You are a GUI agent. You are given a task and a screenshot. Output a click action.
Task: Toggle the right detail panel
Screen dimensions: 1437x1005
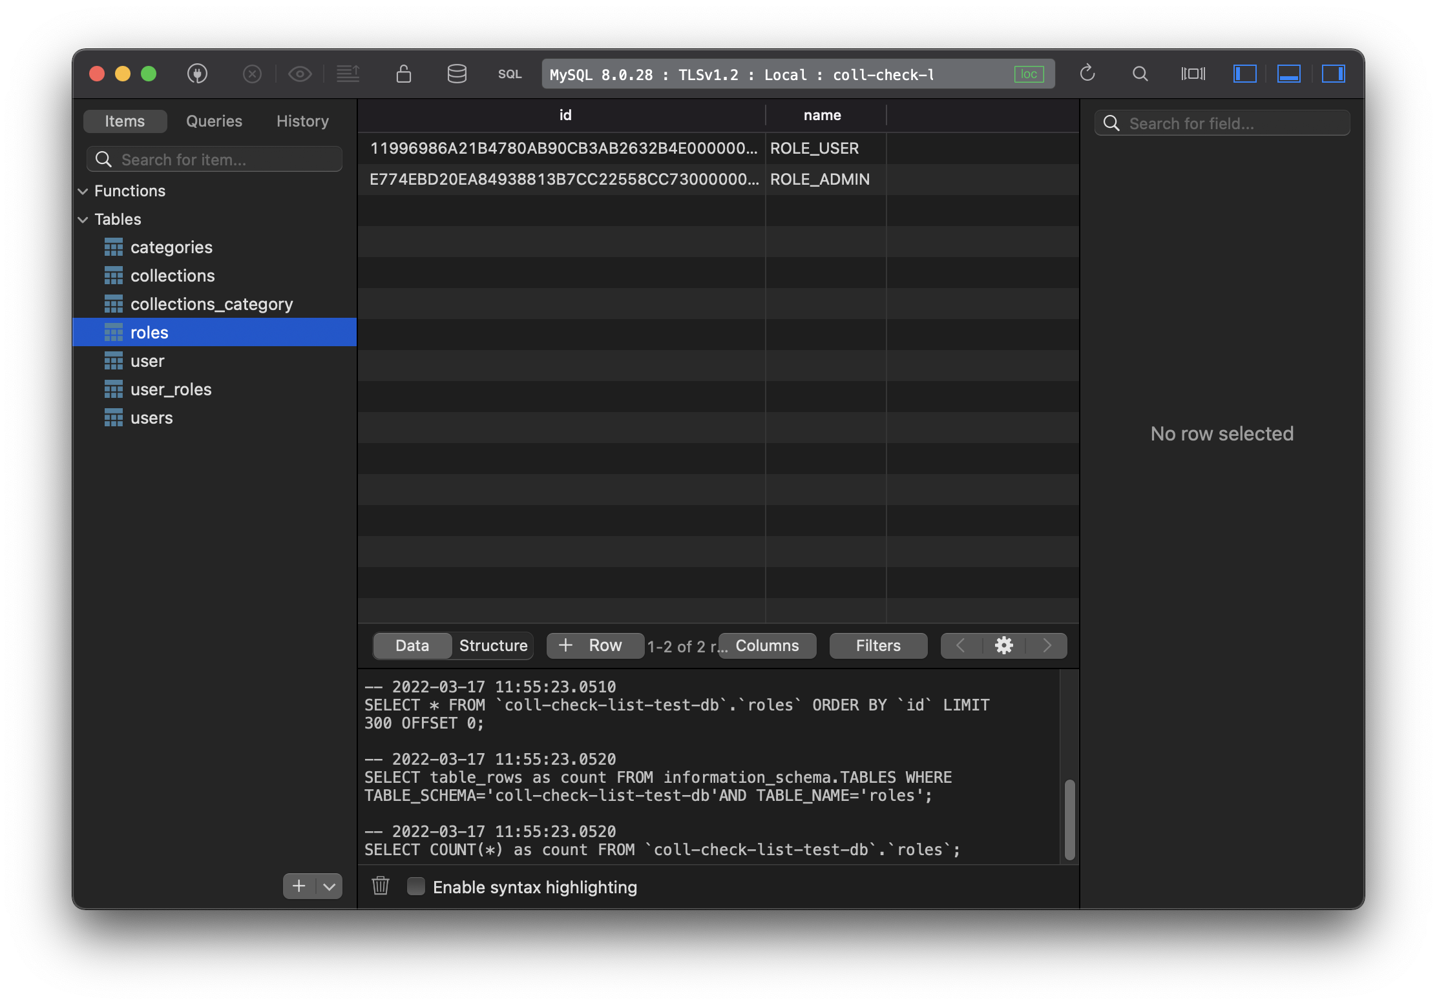(x=1333, y=74)
